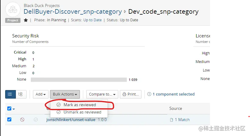Switch to tree hierarchy view icon

(20, 94)
